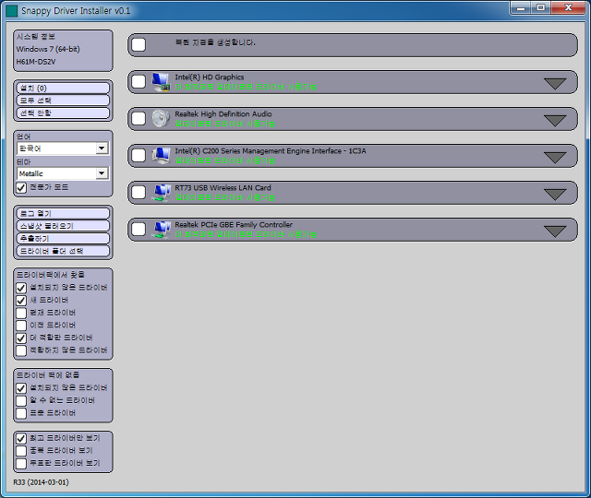This screenshot has width=591, height=498.
Task: Enable 무효한 드라이버 보기
Action: click(21, 463)
